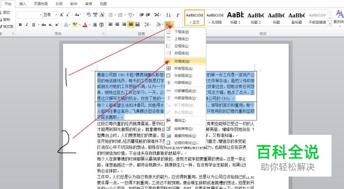This screenshot has width=344, height=189.
Task: Choose 外侧框线(S) in the borders menu
Action: click(x=185, y=76)
